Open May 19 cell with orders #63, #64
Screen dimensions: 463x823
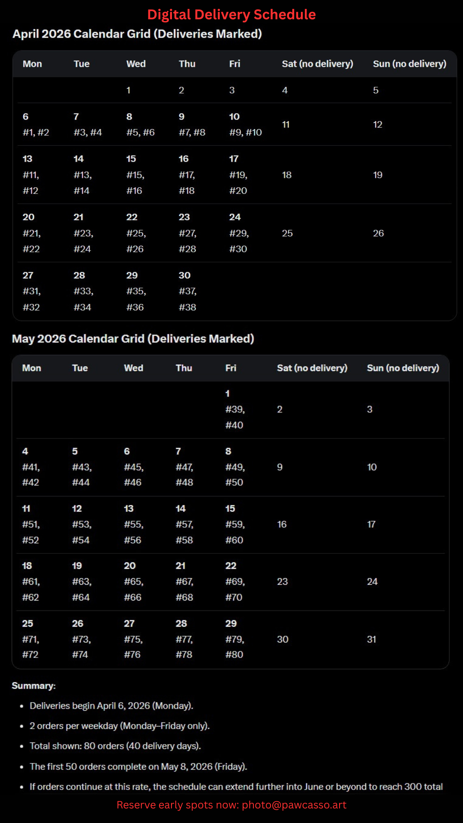tap(81, 582)
